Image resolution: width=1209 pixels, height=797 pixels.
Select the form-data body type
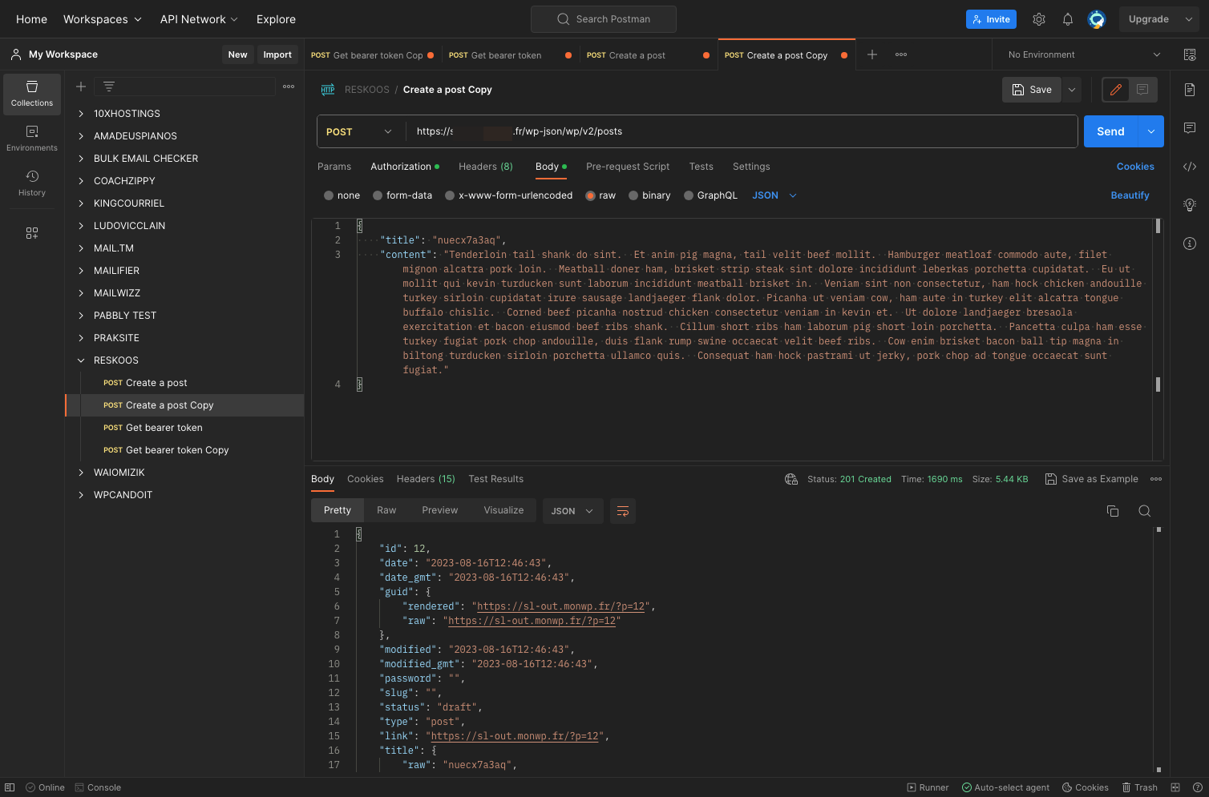click(x=402, y=195)
